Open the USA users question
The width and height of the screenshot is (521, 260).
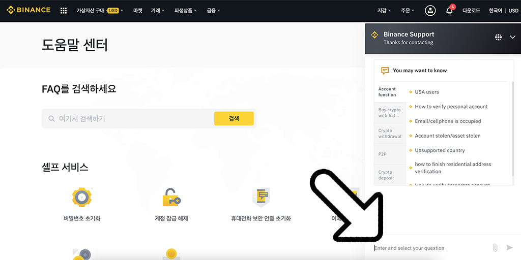tap(427, 92)
